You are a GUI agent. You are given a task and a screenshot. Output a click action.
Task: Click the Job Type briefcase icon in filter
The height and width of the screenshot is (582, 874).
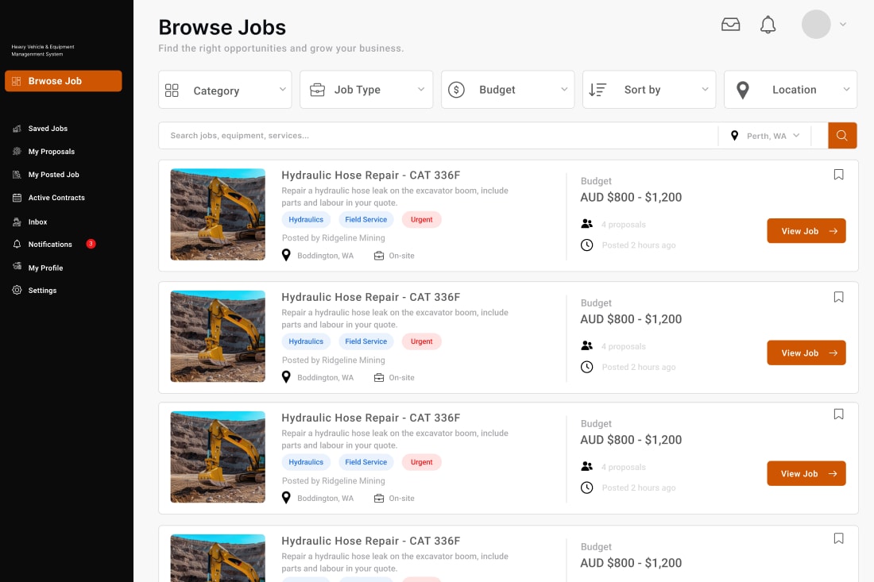tap(317, 90)
